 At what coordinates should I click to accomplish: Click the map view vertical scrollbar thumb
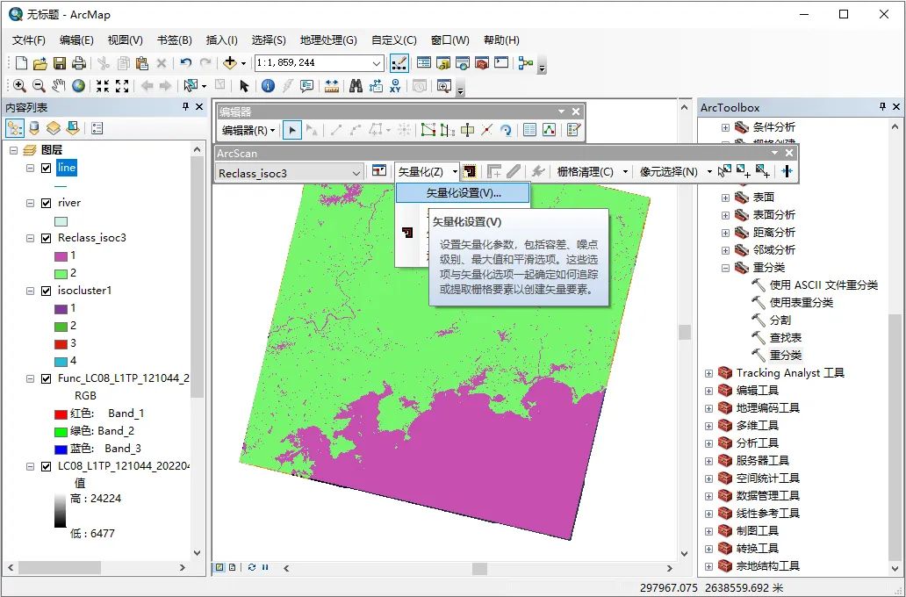[685, 332]
